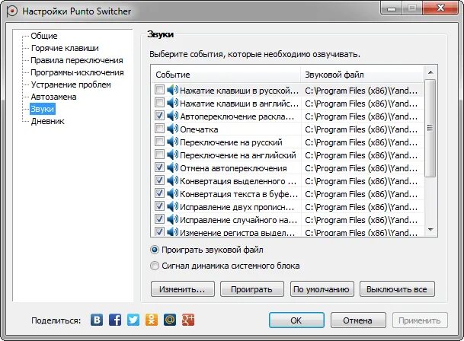Screen dimensions: 464x341
Task: Click the Применить button
Action: pyautogui.click(x=420, y=320)
